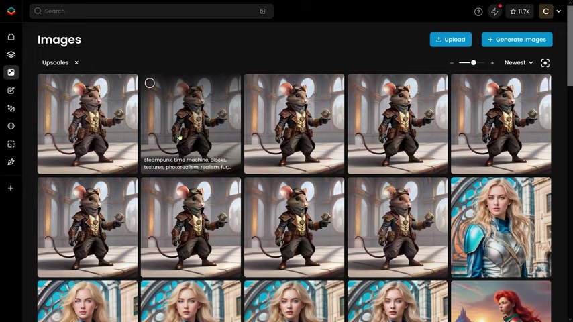The width and height of the screenshot is (573, 322).
Task: Expand the account menu chevron
Action: point(559,11)
